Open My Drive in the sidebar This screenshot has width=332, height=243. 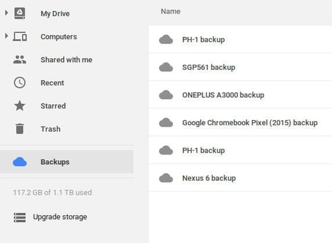(x=55, y=14)
